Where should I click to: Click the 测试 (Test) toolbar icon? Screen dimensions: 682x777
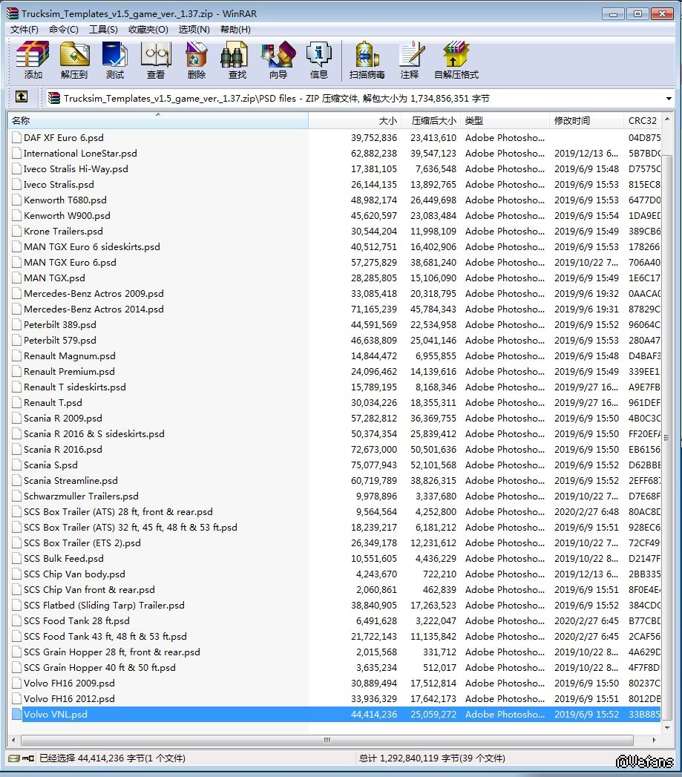(x=115, y=59)
